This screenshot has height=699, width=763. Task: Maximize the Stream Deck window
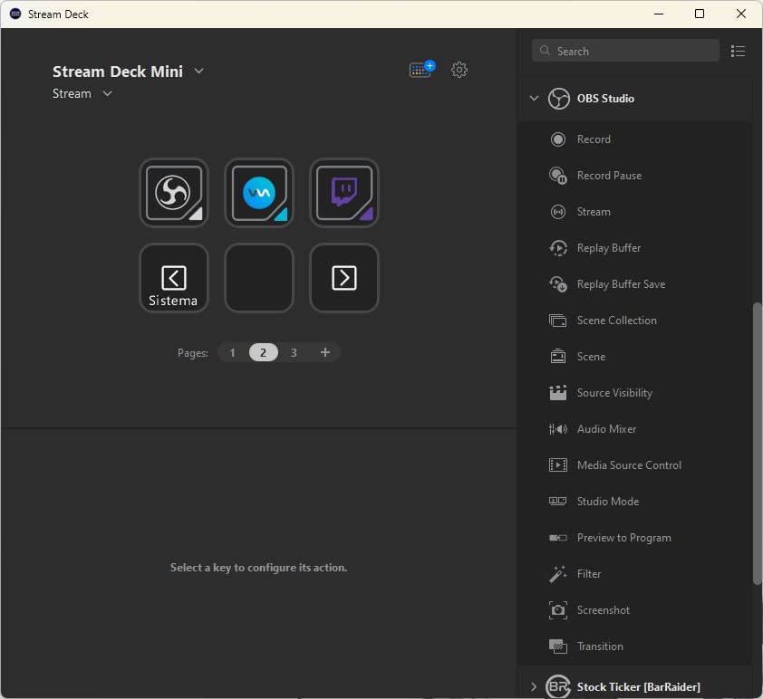(700, 14)
